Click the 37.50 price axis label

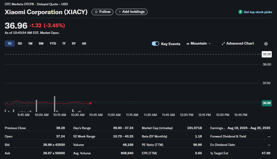point(266,83)
